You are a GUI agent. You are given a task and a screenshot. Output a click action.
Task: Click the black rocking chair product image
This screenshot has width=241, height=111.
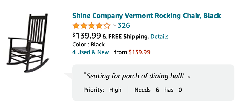click(x=28, y=43)
